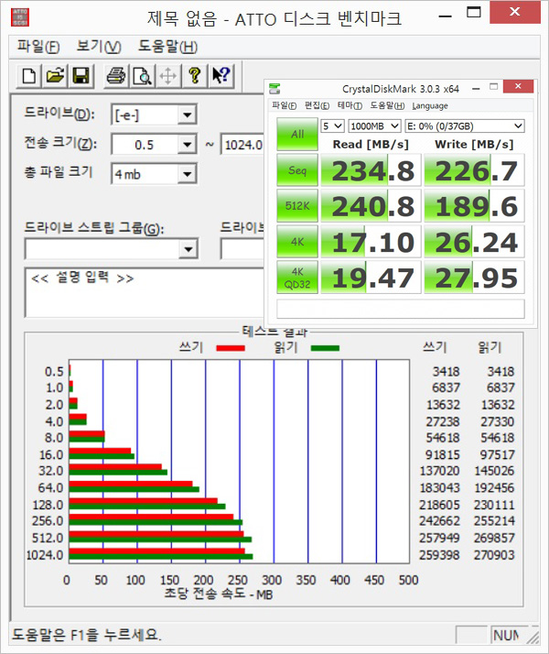
Task: Click NUM indicator in ATTO status bar
Action: pos(506,636)
